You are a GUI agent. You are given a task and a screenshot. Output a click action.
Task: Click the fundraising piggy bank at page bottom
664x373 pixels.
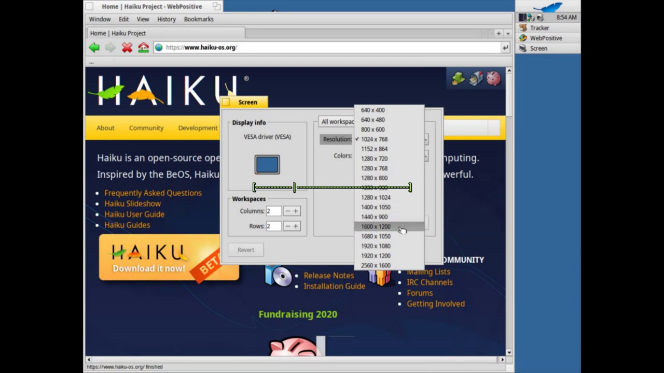pos(293,346)
